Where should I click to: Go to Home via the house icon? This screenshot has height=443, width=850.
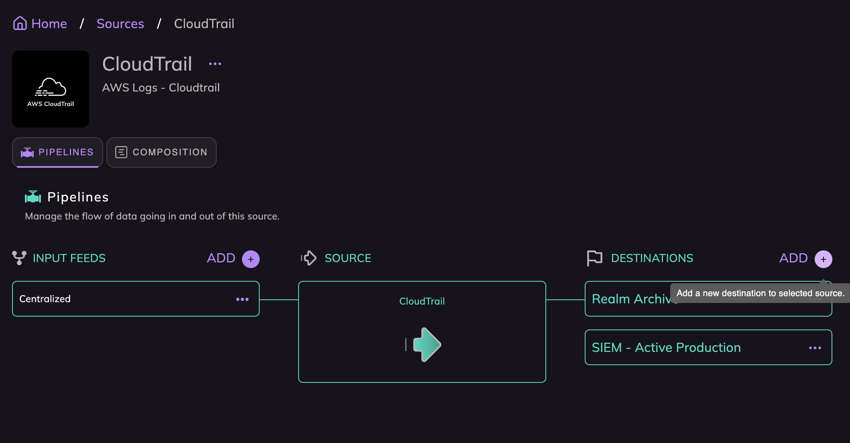pos(20,23)
